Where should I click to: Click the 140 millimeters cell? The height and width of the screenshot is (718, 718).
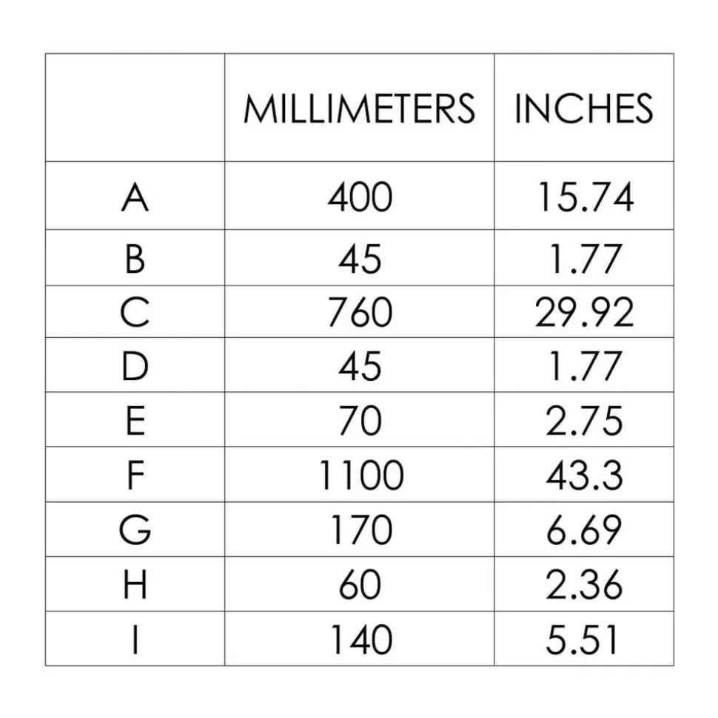[x=360, y=639]
